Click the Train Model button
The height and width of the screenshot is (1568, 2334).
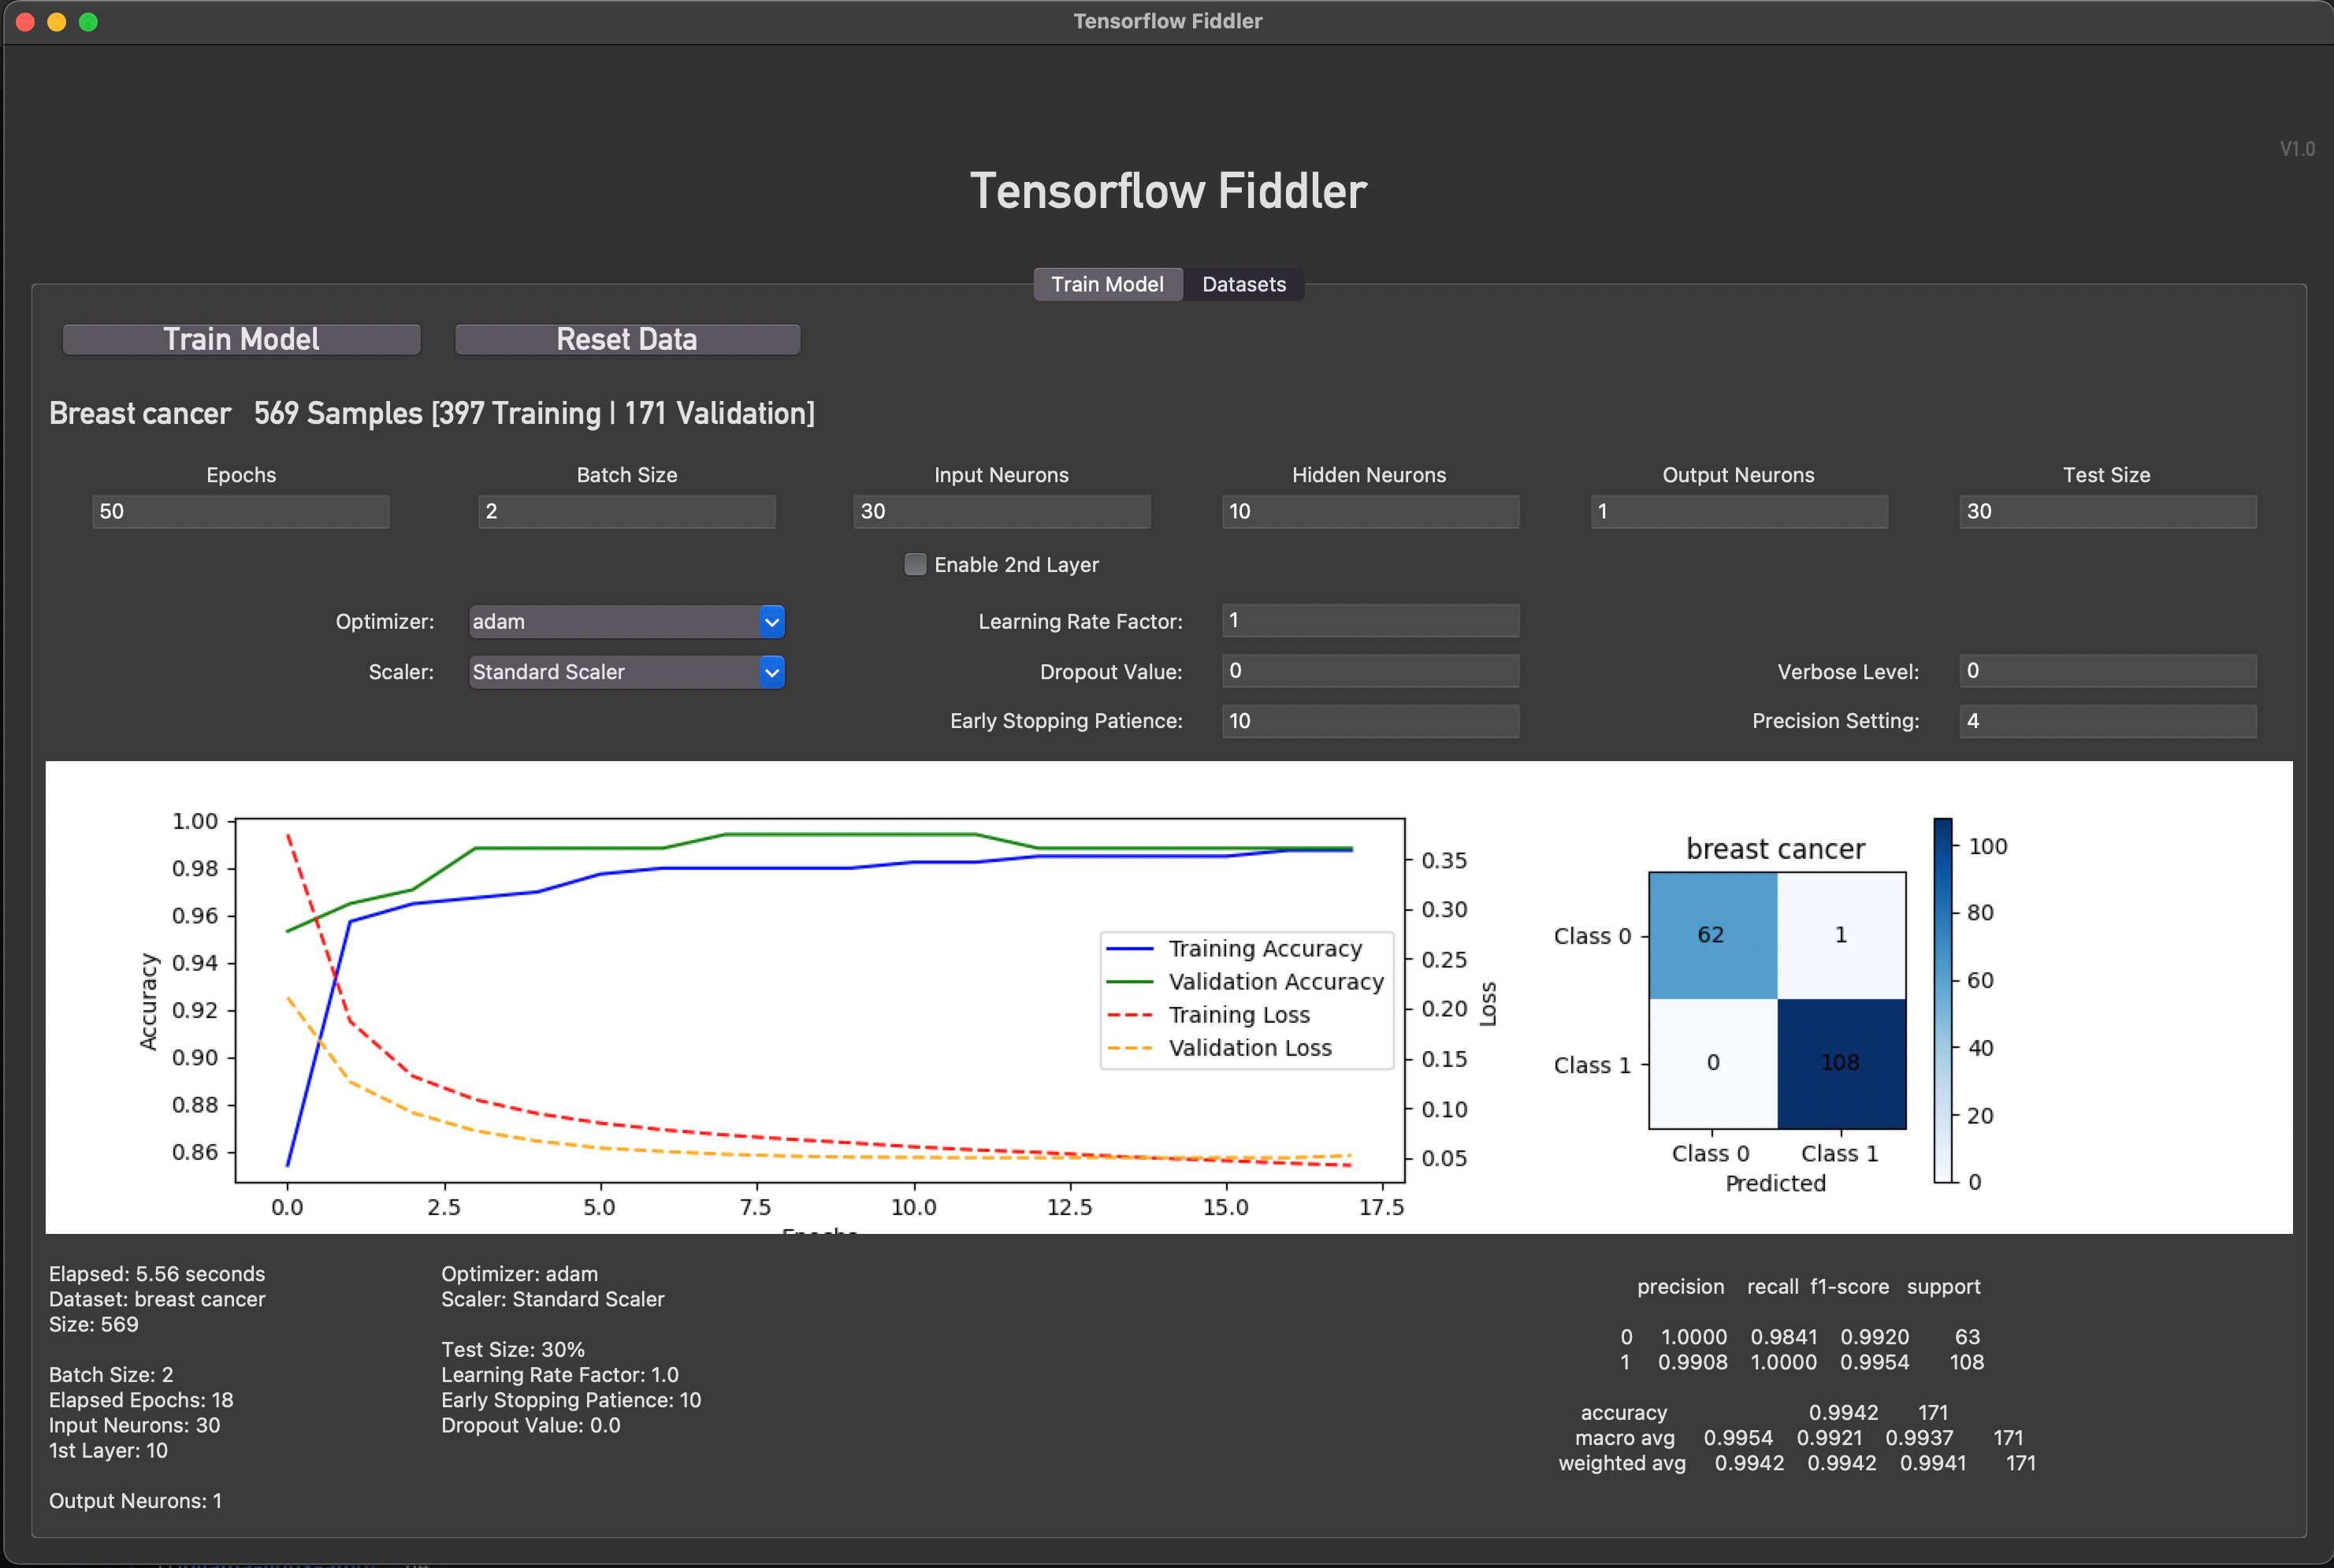click(x=241, y=339)
